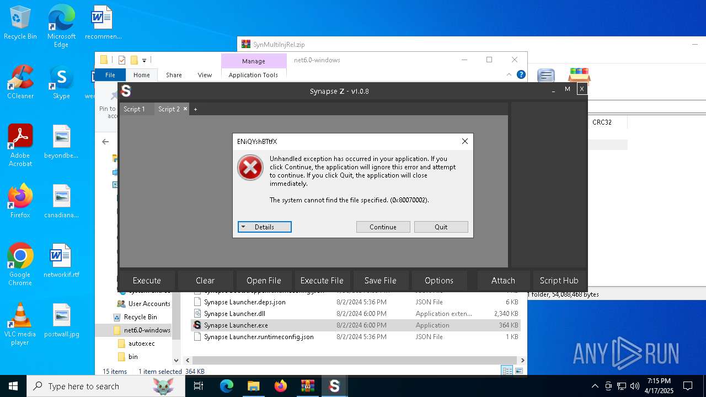Screen dimensions: 706x397
Task: Open the View tab in Explorer ribbon
Action: pos(205,75)
